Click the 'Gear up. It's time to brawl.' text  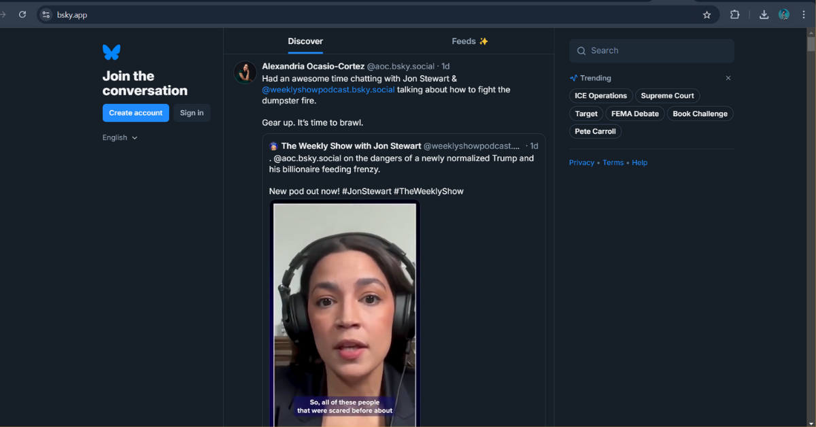313,123
